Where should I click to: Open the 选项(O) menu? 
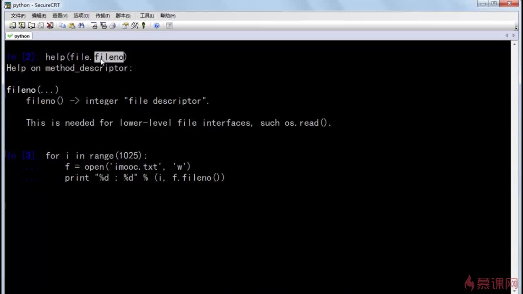point(81,16)
